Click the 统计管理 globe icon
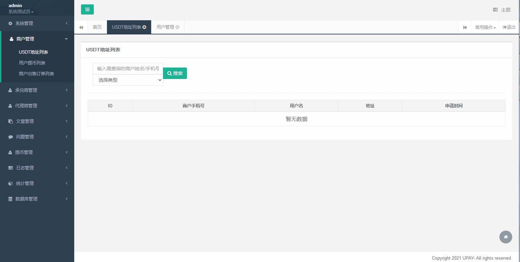Screen dimensions: 520x262 [x=10, y=183]
